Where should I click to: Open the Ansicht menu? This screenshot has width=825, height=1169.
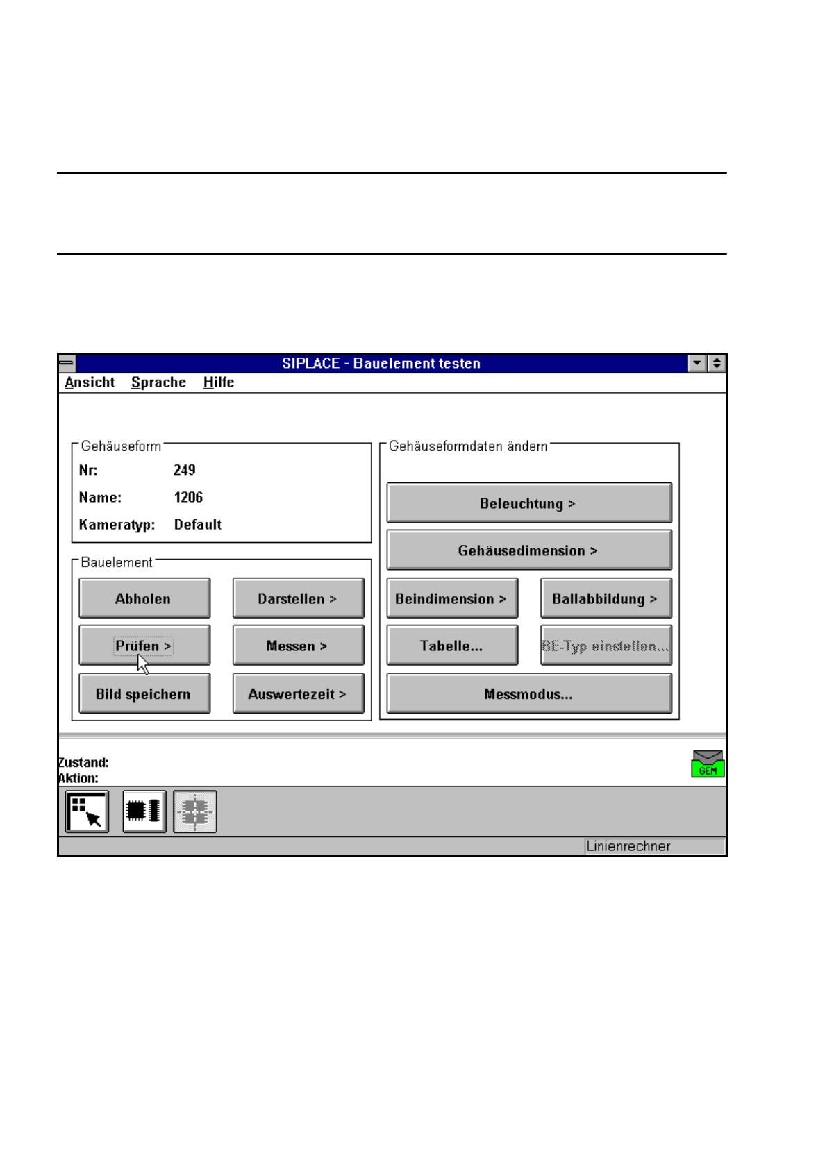coord(90,382)
